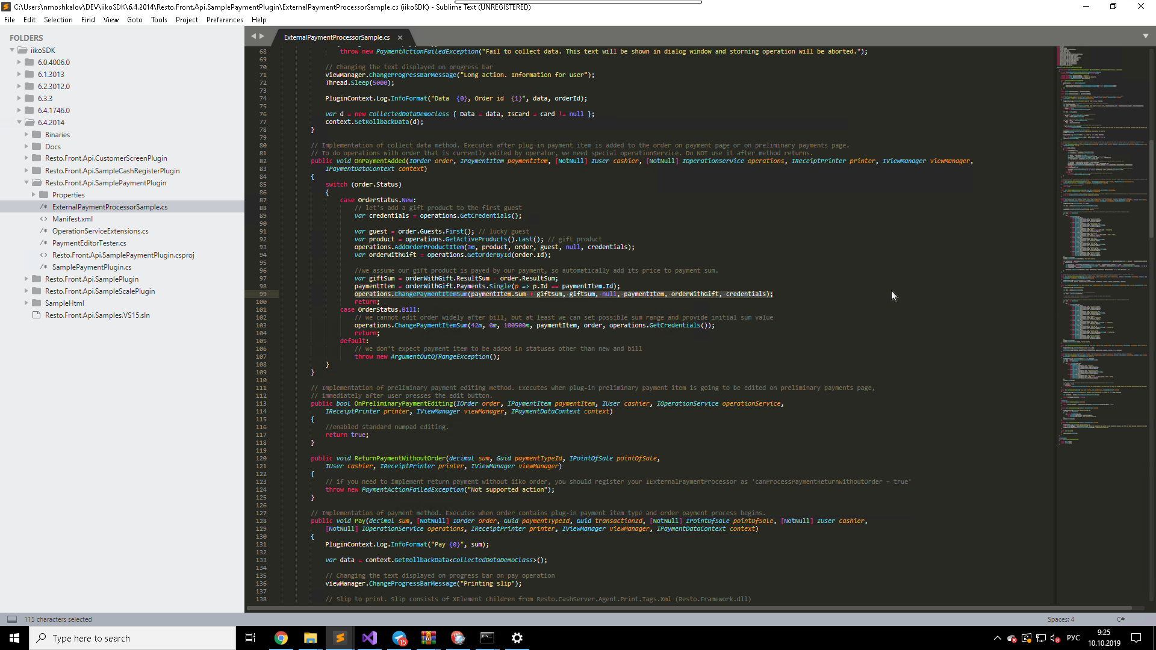Viewport: 1156px width, 650px height.
Task: Click the muted volume icon in system tray
Action: [1055, 639]
